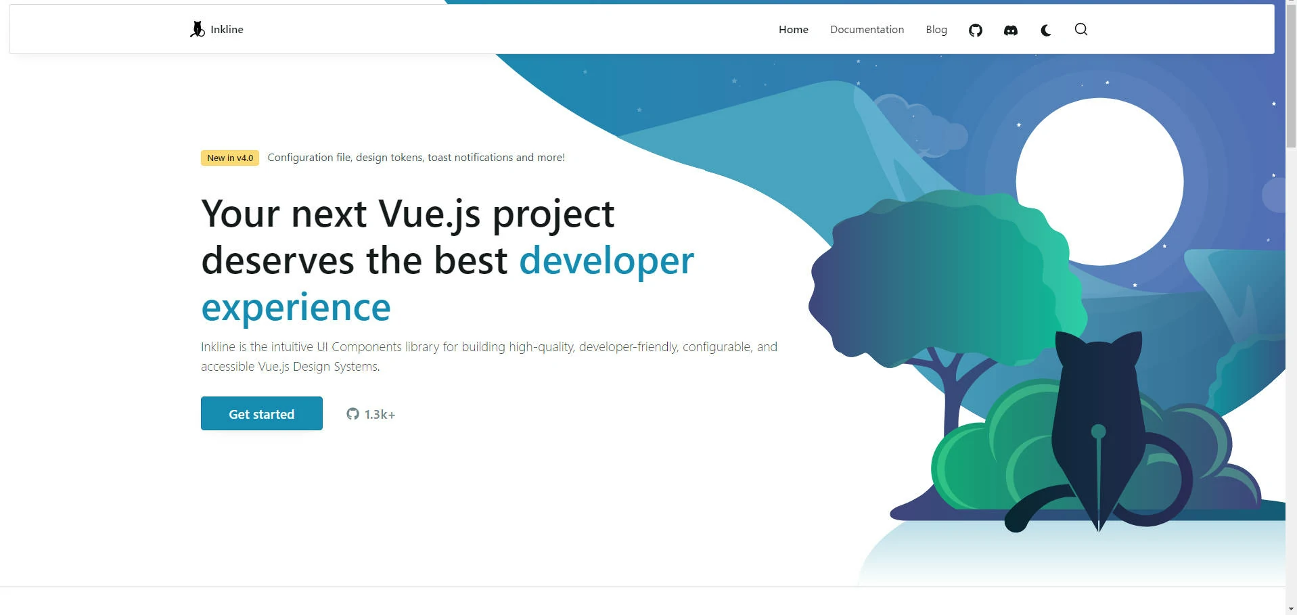Toggle dark mode with the moon icon
The width and height of the screenshot is (1297, 615).
1045,30
